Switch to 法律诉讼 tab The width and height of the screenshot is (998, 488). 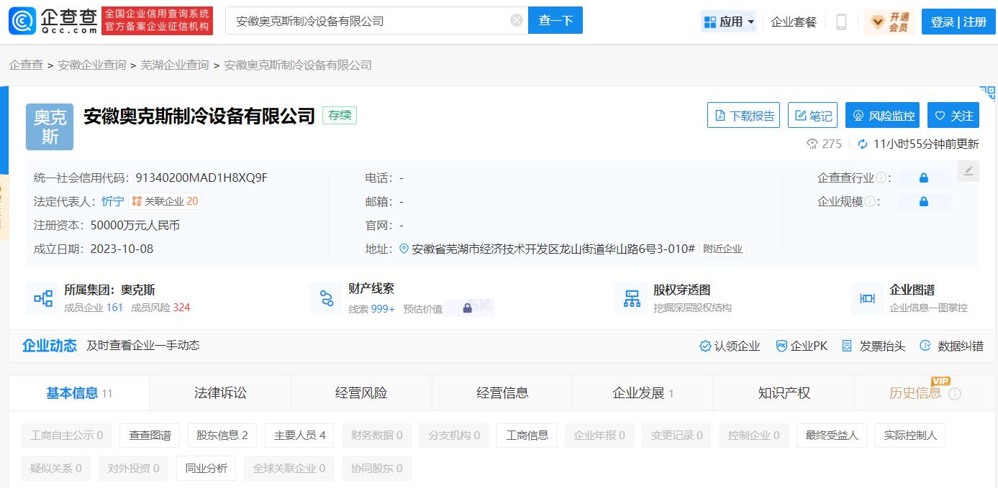[220, 393]
